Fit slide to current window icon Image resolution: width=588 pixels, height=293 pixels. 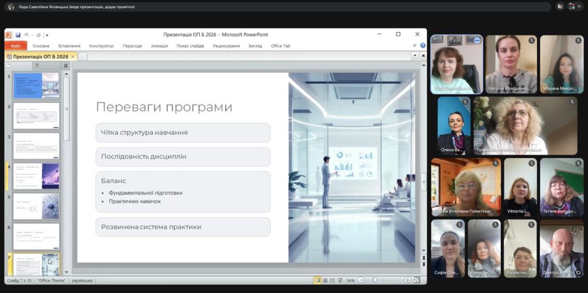419,280
